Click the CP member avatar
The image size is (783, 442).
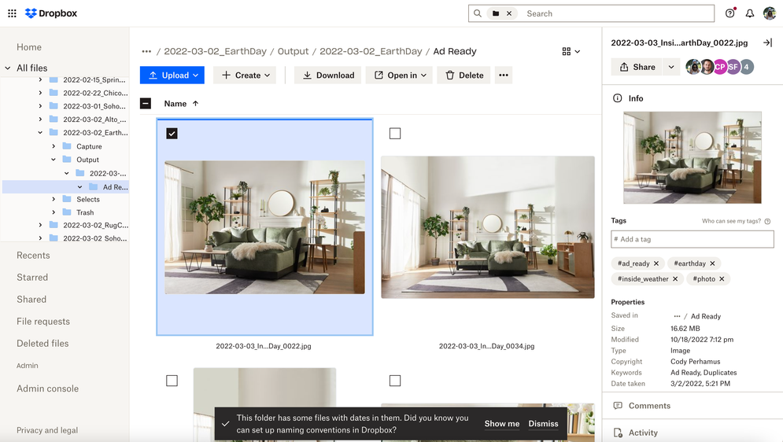point(719,67)
